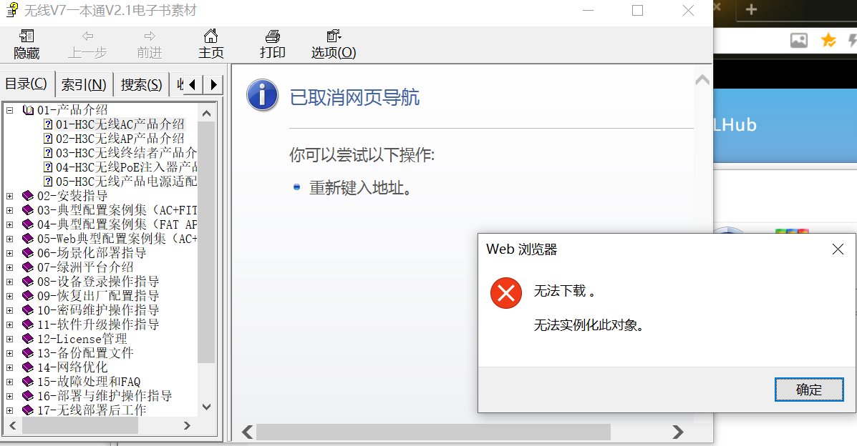Click the horizontal scrollbar thumb in content pane
Screen dimensions: 857x446
[x=433, y=432]
